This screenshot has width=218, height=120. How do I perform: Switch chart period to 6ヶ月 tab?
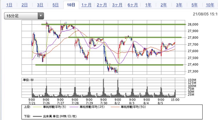pos(133,5)
